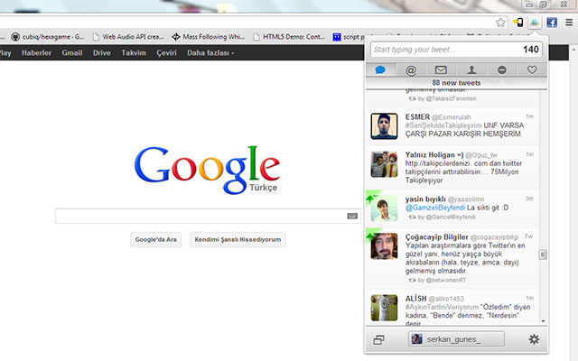Image resolution: width=578 pixels, height=361 pixels.
Task: Open the Twitter extension toolbar icon
Action: click(534, 23)
